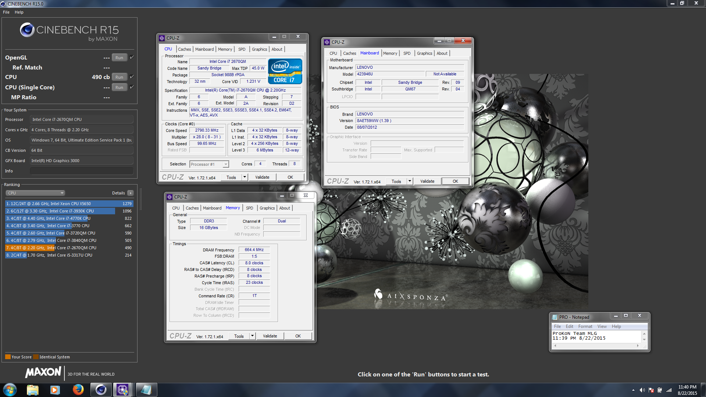Viewport: 706px width, 397px height.
Task: Select ranking row Core i7-4770K
Action: [69, 218]
